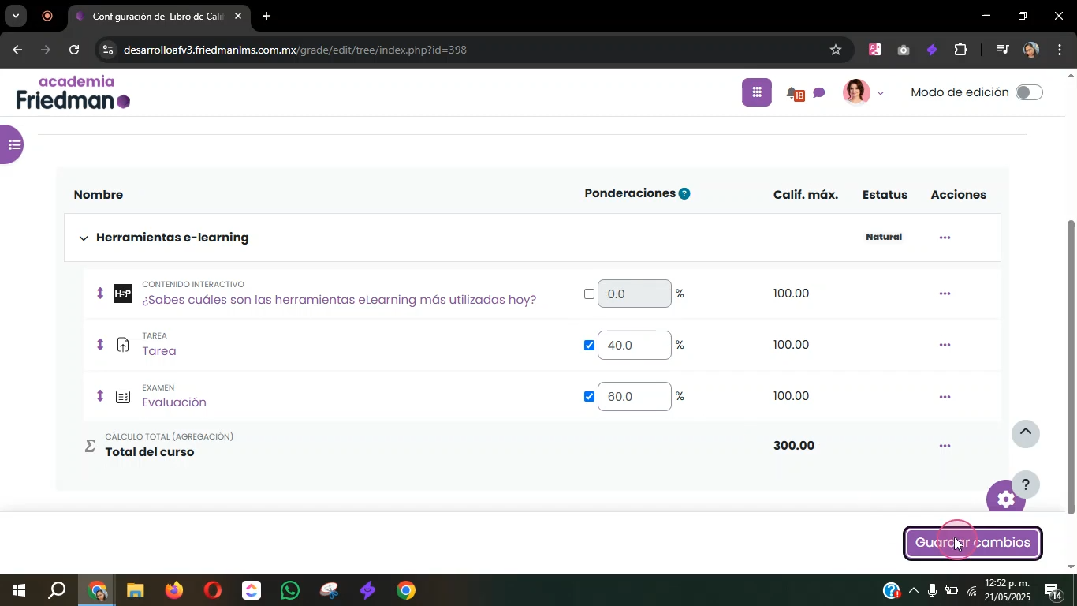Click the 60.0 weight field
Screen dimensions: 1077x606
pyautogui.click(x=635, y=396)
